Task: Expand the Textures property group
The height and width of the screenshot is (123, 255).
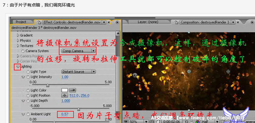Action: (18, 46)
